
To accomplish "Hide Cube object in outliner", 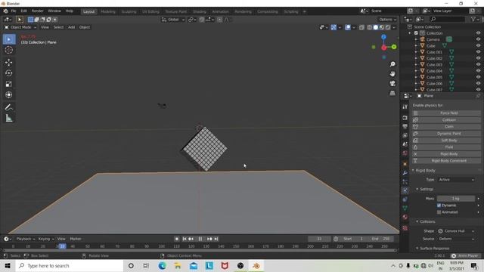I will click(x=478, y=45).
